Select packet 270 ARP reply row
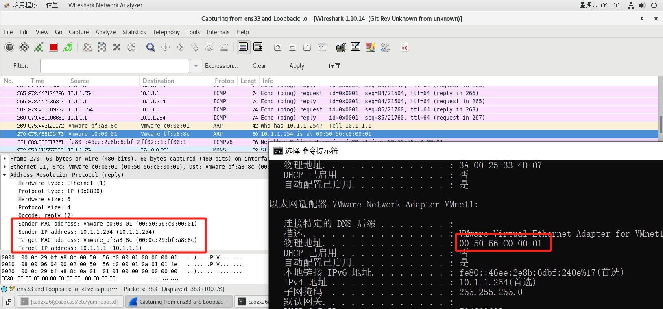The image size is (663, 309). [x=329, y=134]
